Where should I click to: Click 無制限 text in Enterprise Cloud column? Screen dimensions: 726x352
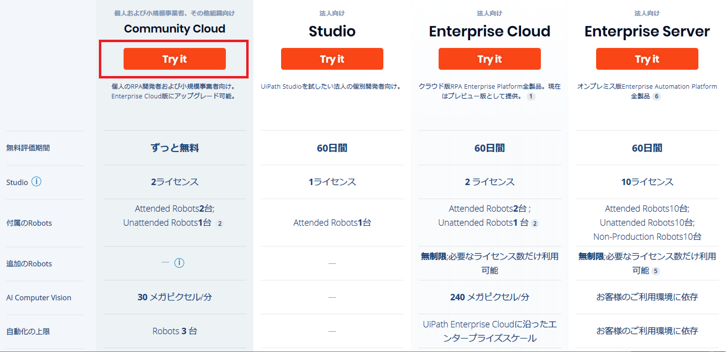coord(434,256)
